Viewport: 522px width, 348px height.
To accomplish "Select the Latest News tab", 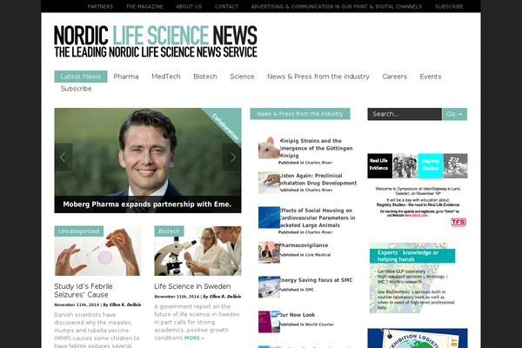I will 81,77.
